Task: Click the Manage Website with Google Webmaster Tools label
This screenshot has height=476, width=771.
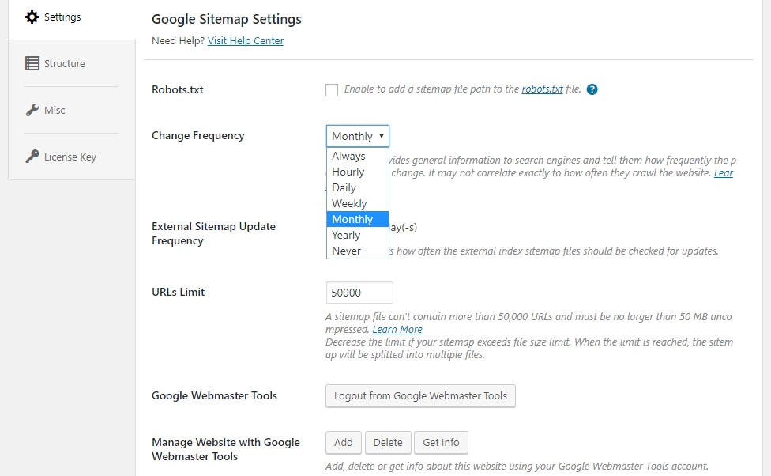Action: (x=226, y=449)
